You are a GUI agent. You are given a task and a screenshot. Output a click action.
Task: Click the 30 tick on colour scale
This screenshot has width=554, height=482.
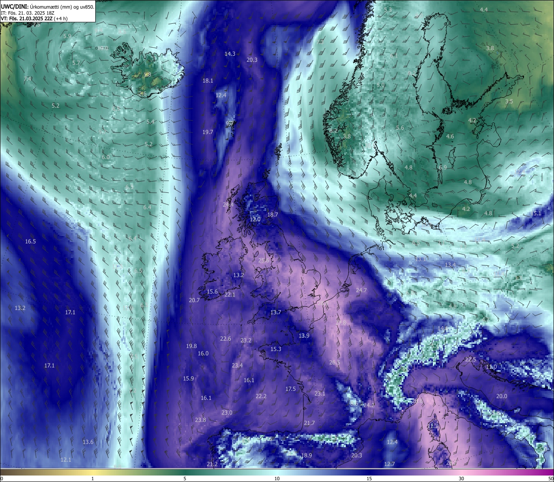tap(461, 479)
